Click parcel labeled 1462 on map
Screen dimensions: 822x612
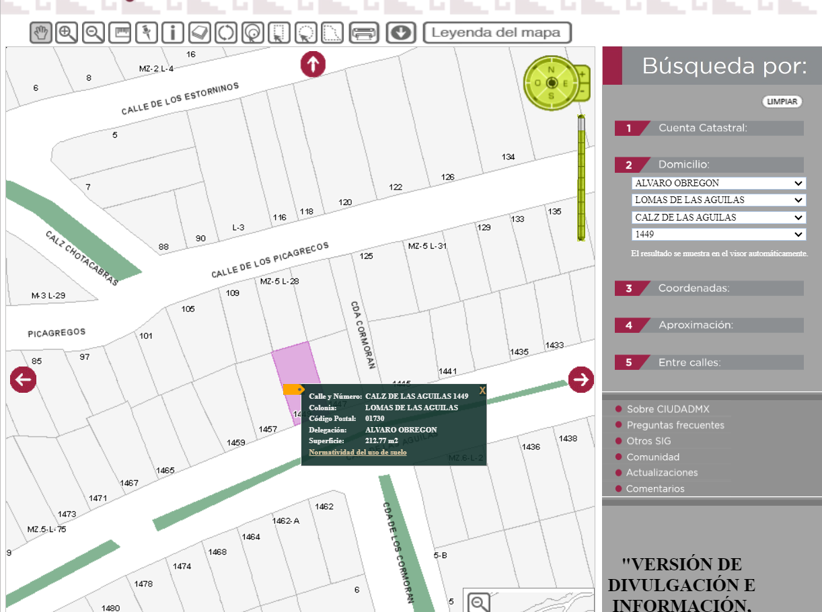tap(324, 506)
